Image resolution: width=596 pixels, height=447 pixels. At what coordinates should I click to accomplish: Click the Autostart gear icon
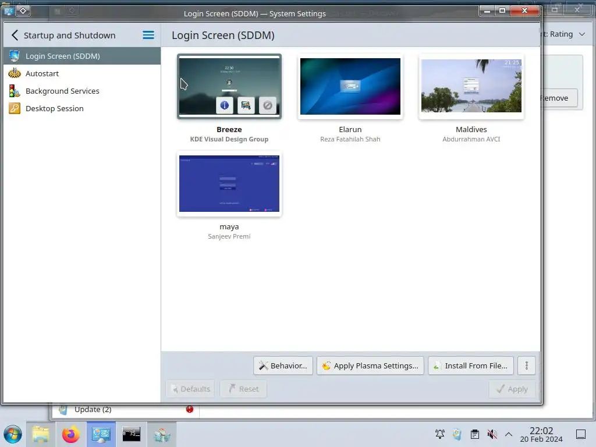click(x=15, y=73)
